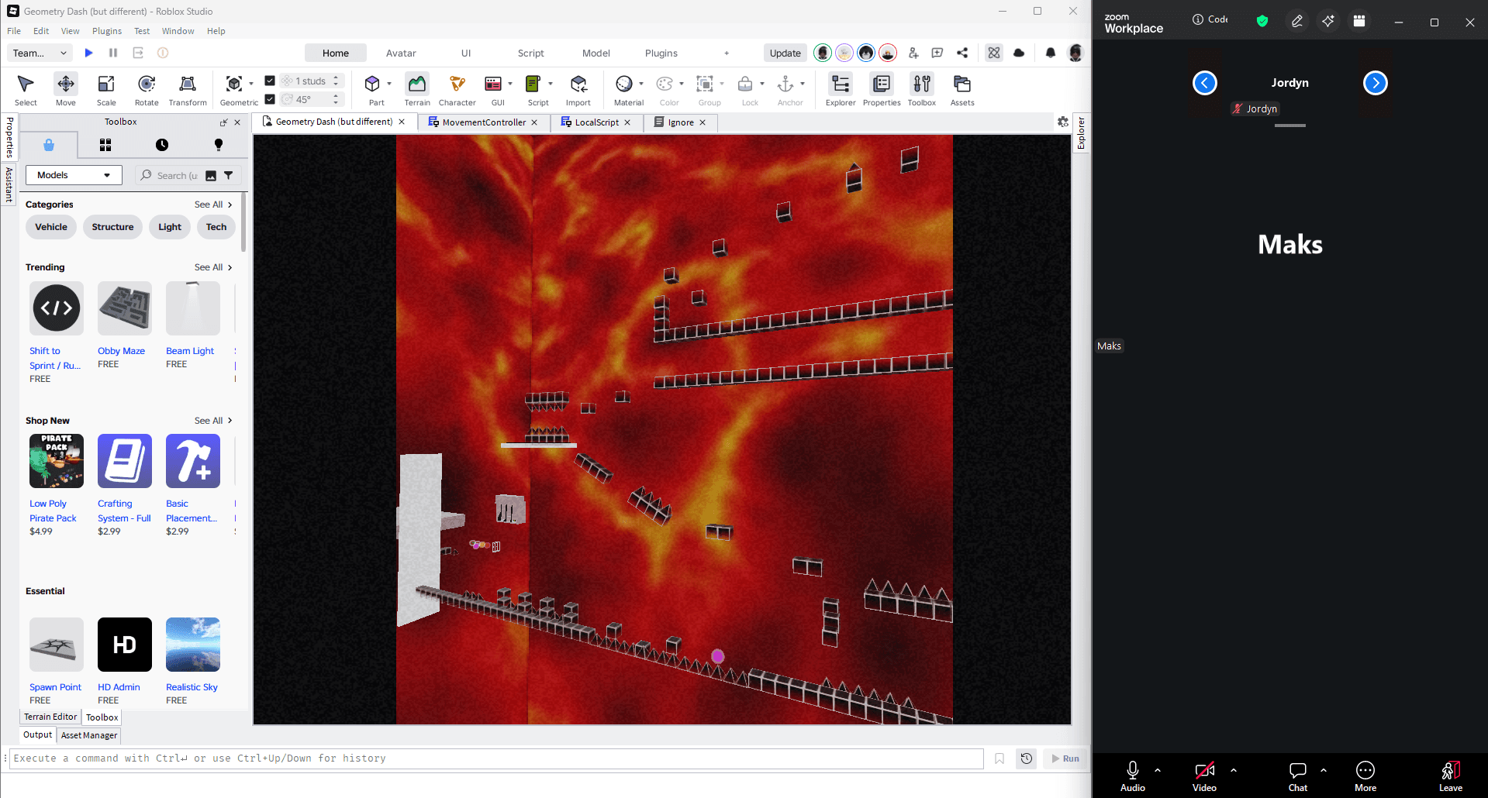Expand Zoom Chat options caret
The image size is (1488, 798).
point(1324,770)
